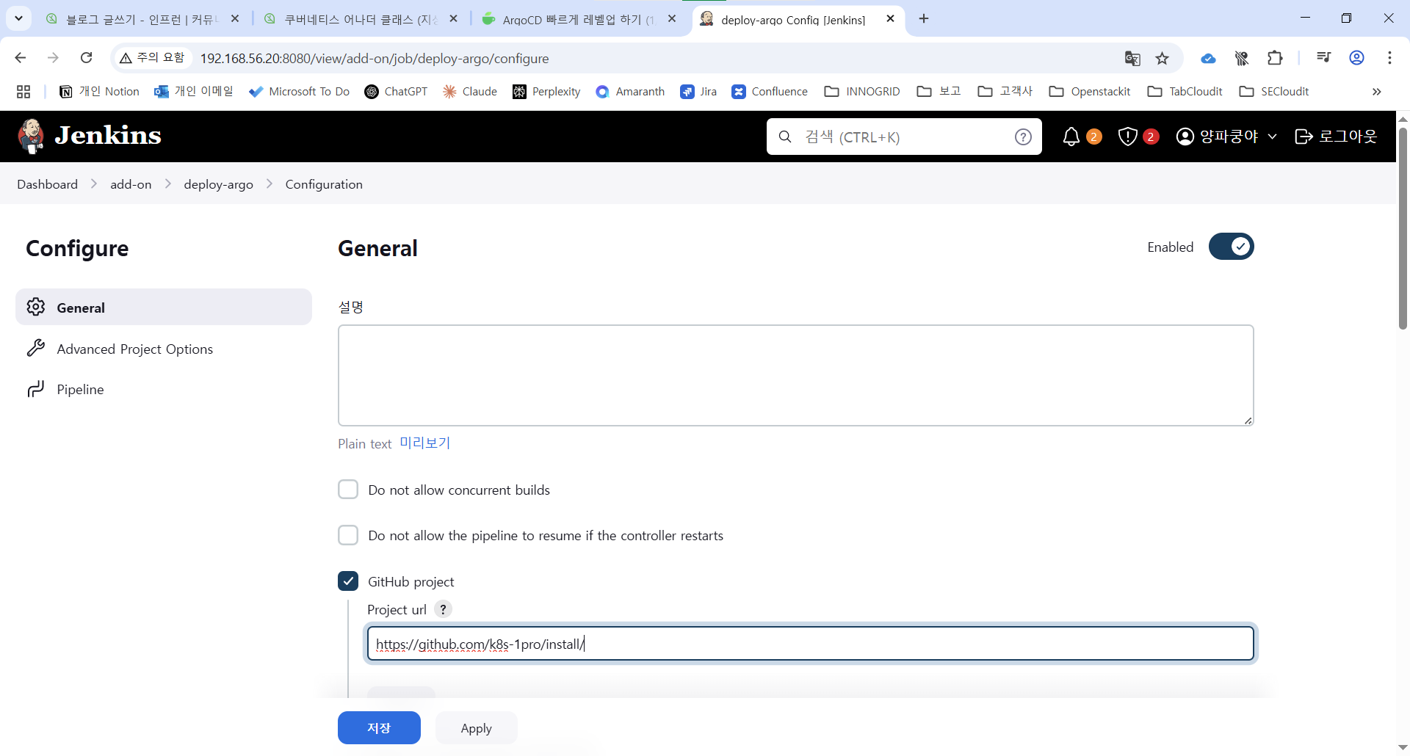
Task: Open the deploy-argo breadcrumb link
Action: click(218, 184)
